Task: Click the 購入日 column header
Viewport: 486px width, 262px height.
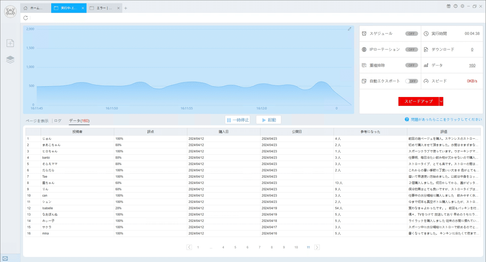Action: (224, 132)
